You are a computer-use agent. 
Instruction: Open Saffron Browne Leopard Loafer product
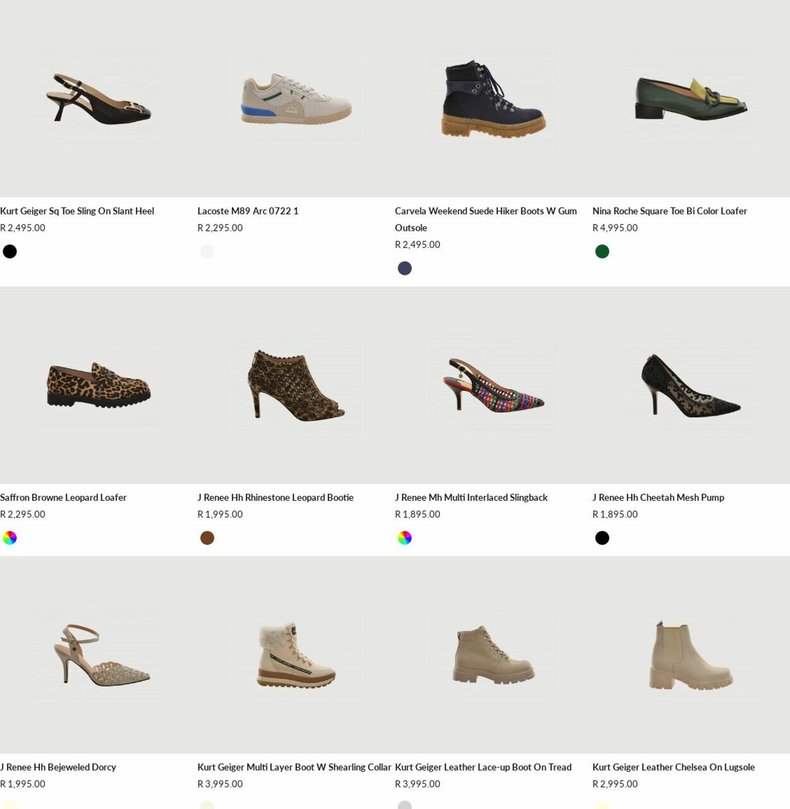point(63,497)
